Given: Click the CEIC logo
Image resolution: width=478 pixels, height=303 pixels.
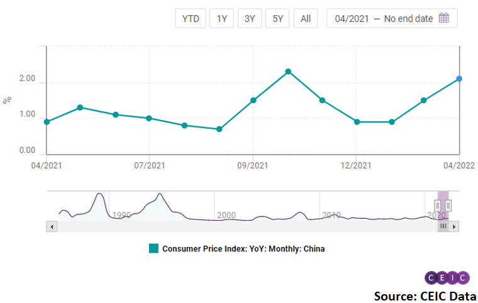Looking at the screenshot, I should 447,277.
